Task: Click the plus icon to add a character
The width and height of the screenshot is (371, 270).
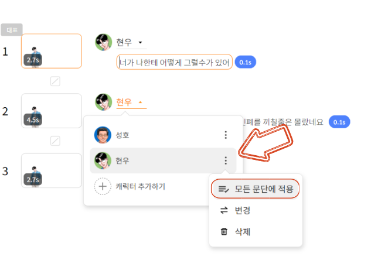Action: (103, 186)
